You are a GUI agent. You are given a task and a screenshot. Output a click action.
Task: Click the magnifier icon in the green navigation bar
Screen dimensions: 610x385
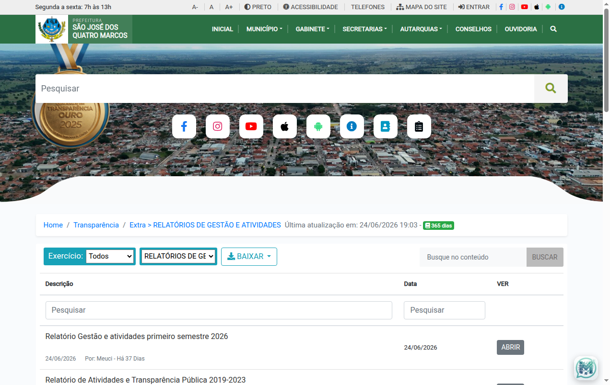[553, 29]
